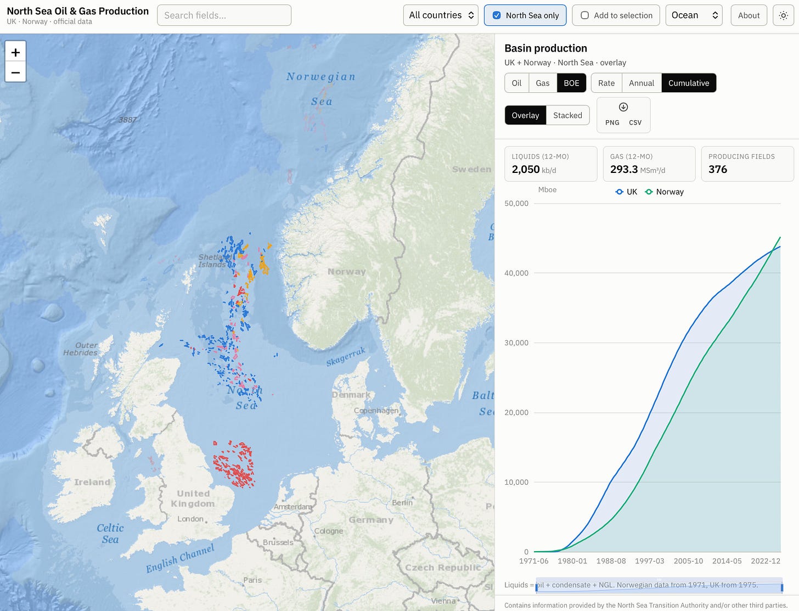Click the Producing Fields 376 card
The image size is (799, 611).
point(747,164)
